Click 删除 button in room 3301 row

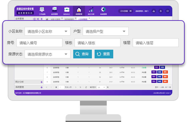[x=165, y=72]
